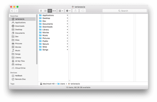Screen dimensions: 157x102
Task: Click the Share toolbar button
Action: (x=76, y=11)
